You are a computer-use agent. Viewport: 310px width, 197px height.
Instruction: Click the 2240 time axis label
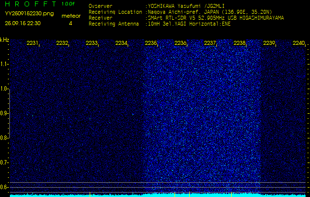(299, 43)
